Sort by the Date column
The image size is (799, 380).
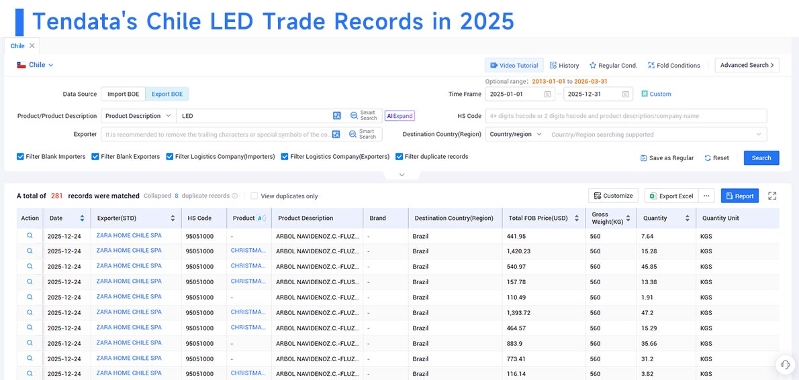82,218
